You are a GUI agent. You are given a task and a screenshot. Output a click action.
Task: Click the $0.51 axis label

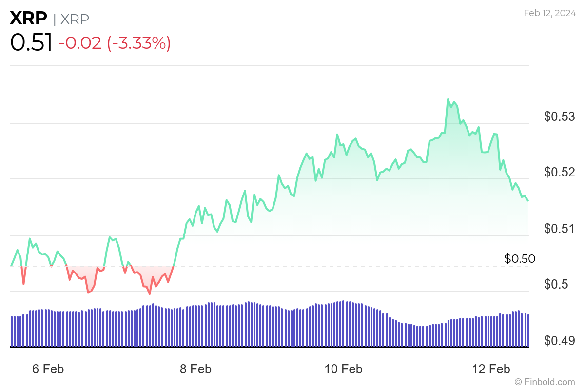pyautogui.click(x=560, y=228)
